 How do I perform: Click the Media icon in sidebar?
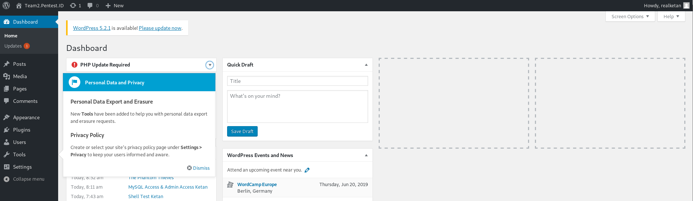click(7, 76)
